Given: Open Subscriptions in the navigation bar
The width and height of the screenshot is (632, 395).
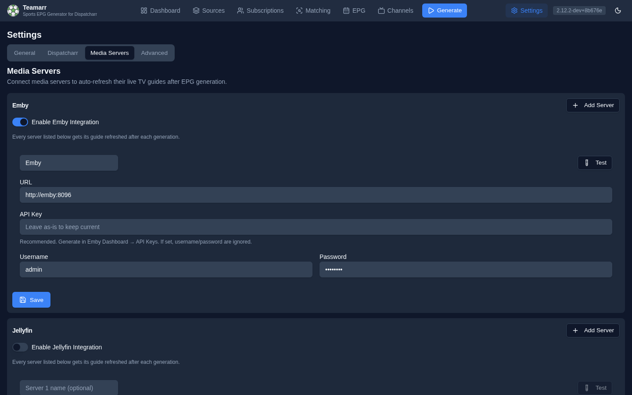Looking at the screenshot, I should click(x=260, y=11).
